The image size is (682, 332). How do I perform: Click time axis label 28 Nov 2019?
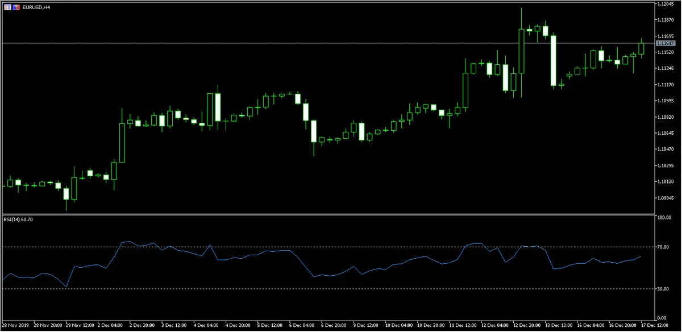click(16, 326)
